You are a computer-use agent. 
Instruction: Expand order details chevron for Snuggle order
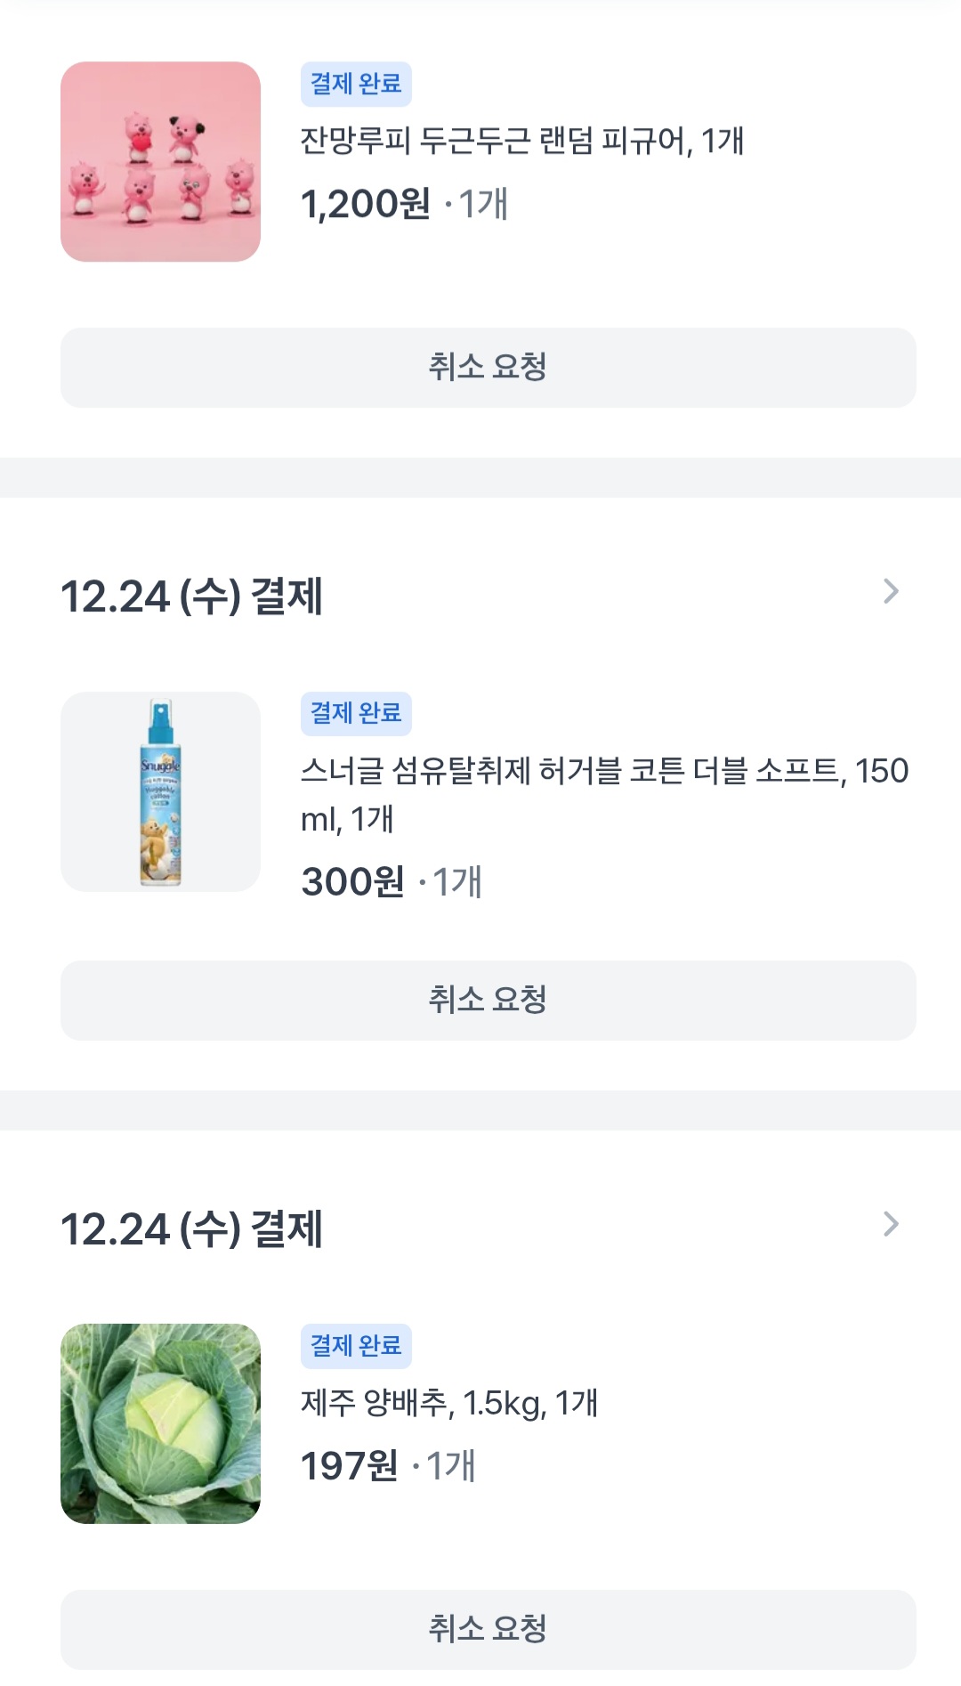click(x=890, y=591)
